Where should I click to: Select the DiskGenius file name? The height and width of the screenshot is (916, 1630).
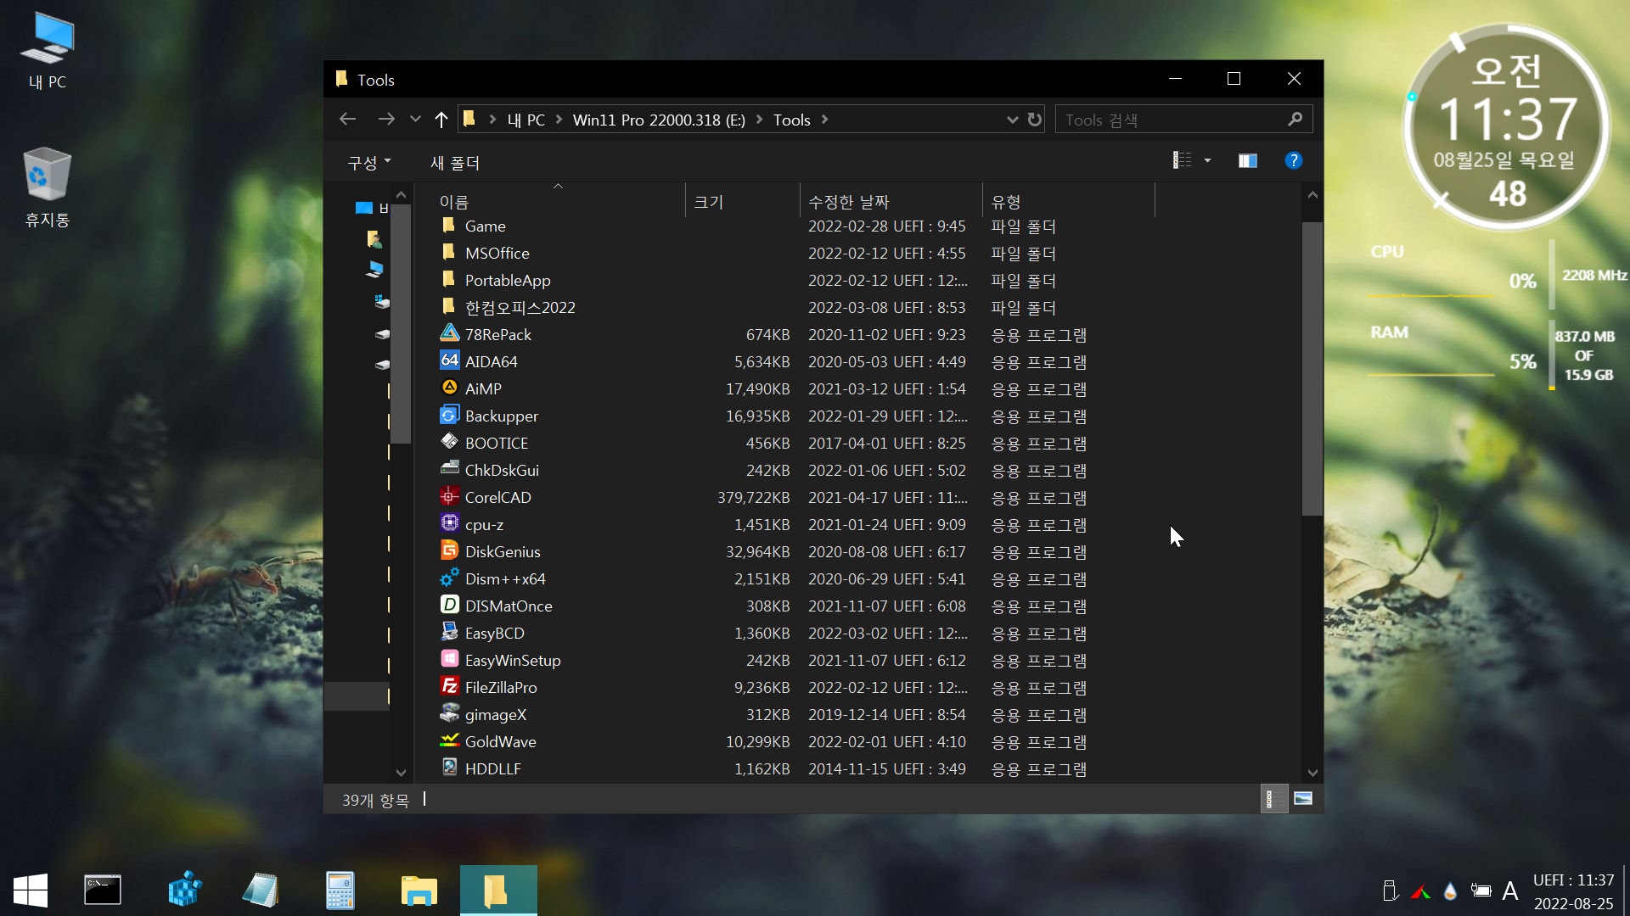[503, 551]
